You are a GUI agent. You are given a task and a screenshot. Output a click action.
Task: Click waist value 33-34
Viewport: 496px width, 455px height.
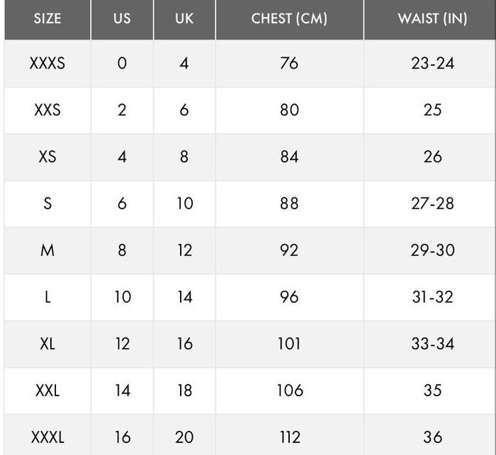point(432,344)
